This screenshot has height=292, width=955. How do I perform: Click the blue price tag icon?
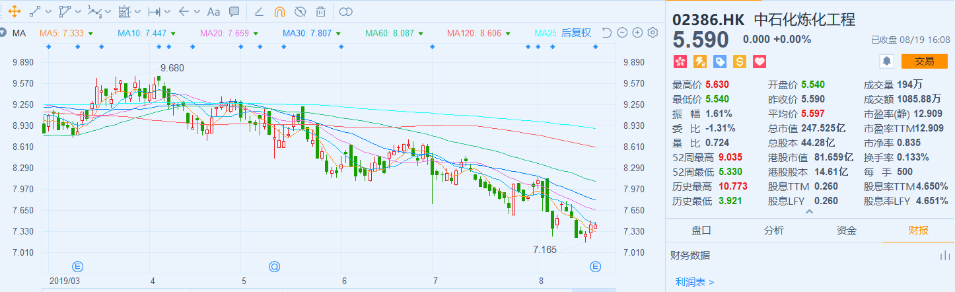720,61
